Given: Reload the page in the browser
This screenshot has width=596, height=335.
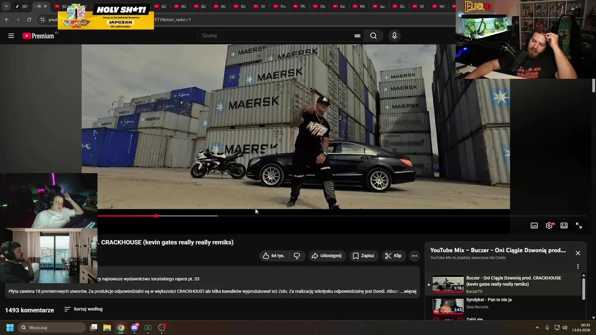Looking at the screenshot, I should tap(29, 20).
